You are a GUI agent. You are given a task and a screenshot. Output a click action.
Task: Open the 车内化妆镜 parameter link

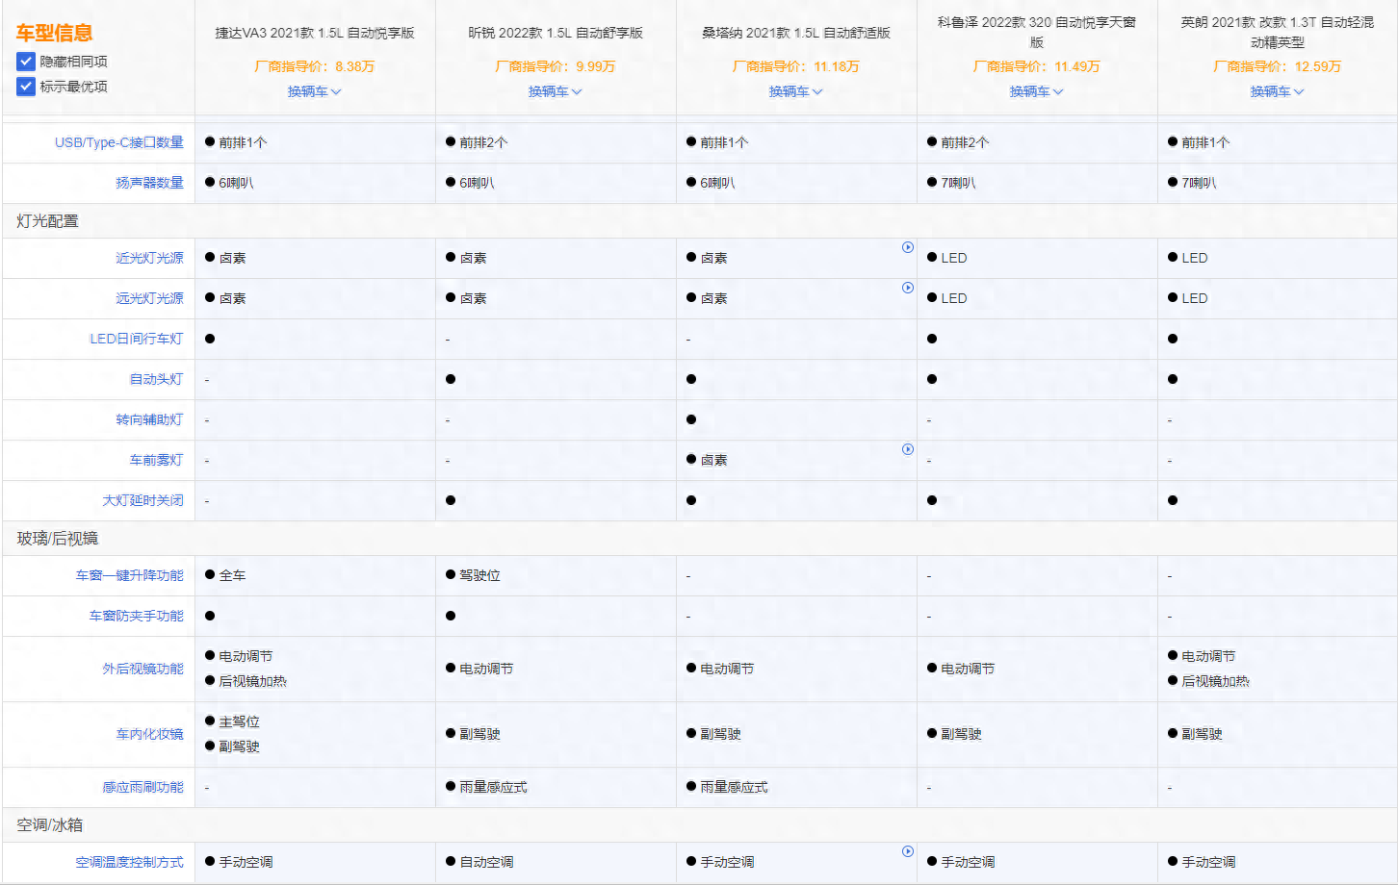(x=149, y=734)
